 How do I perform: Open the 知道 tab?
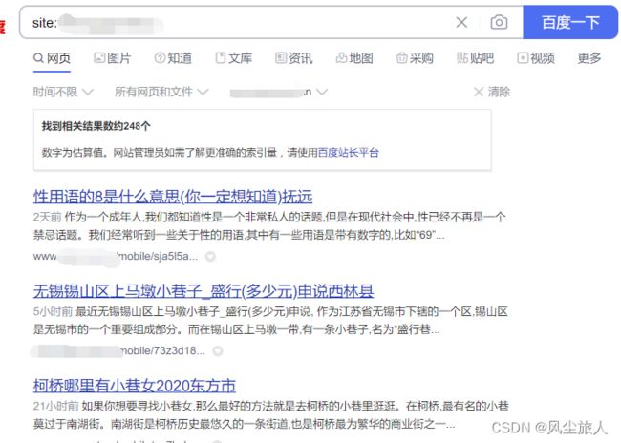click(173, 58)
